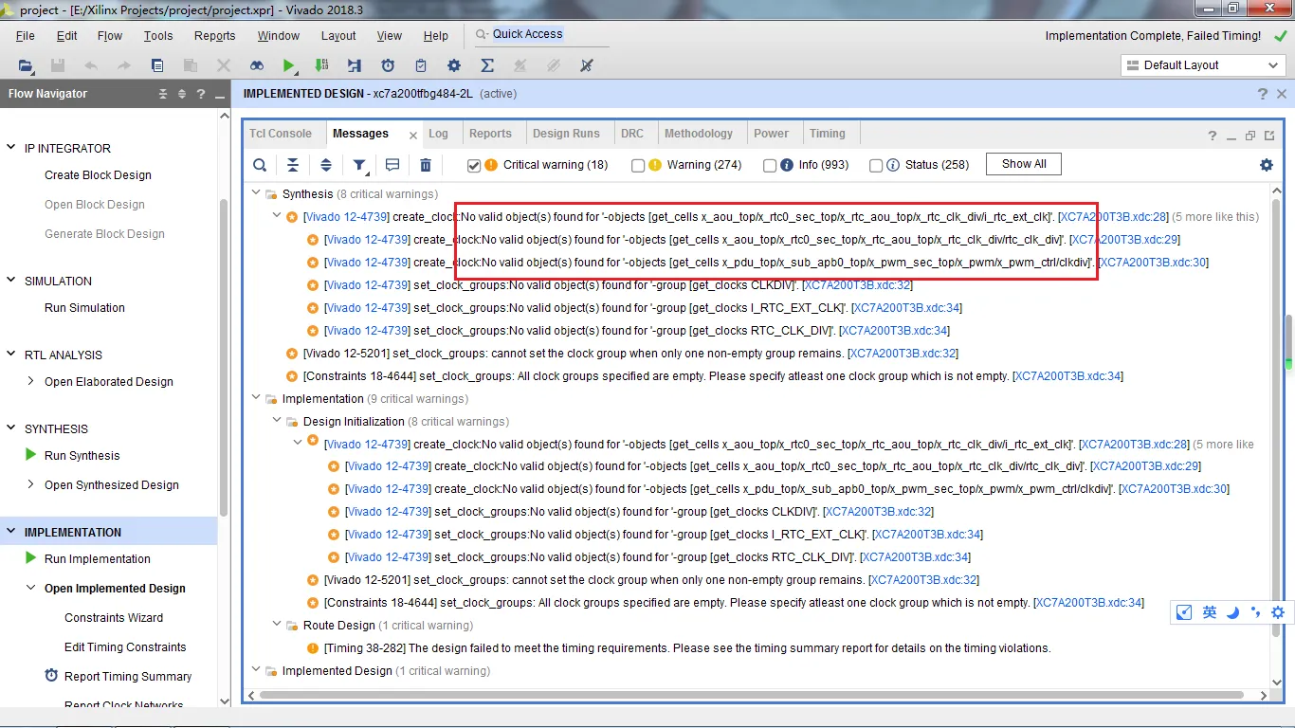Screen dimensions: 1295x728
Task: Collapse the Synthesis critical warnings group
Action: pos(256,193)
